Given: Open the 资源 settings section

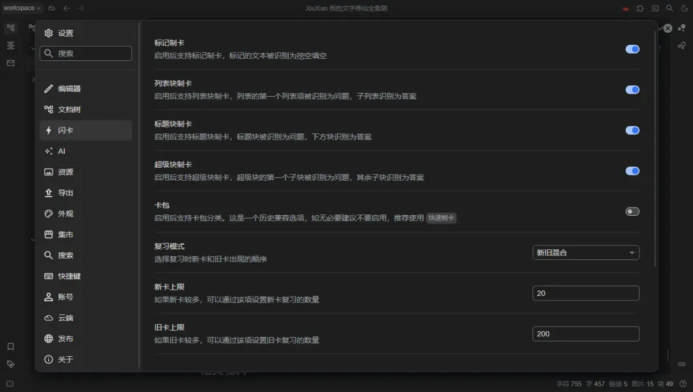Looking at the screenshot, I should 86,172.
